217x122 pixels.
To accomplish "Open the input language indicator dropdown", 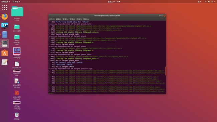I will (x=199, y=2).
